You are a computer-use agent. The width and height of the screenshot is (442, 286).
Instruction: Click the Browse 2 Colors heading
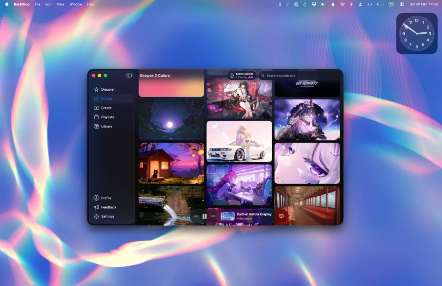pyautogui.click(x=155, y=76)
